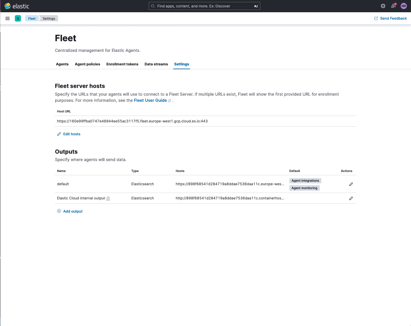The width and height of the screenshot is (411, 326).
Task: Open the main navigation hamburger menu
Action: (x=7, y=18)
